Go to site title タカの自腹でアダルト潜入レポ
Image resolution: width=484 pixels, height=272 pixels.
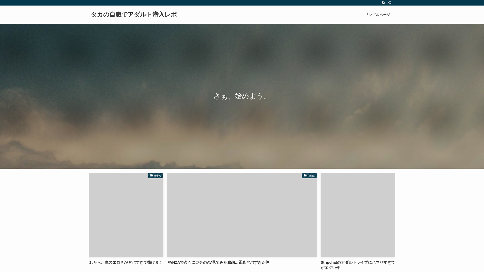[x=134, y=15]
